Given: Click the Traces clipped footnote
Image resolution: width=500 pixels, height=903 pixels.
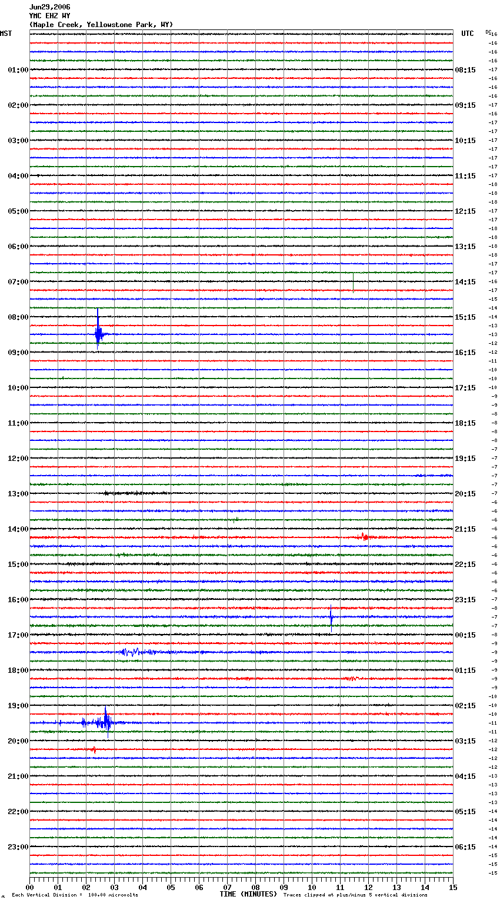Looking at the screenshot, I should pyautogui.click(x=355, y=895).
